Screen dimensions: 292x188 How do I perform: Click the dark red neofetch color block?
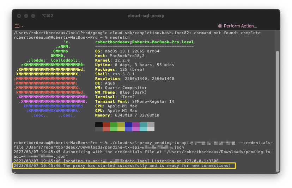tap(106, 124)
